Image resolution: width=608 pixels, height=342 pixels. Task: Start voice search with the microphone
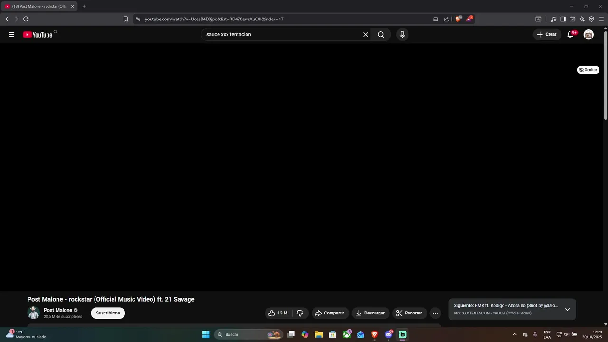402,35
